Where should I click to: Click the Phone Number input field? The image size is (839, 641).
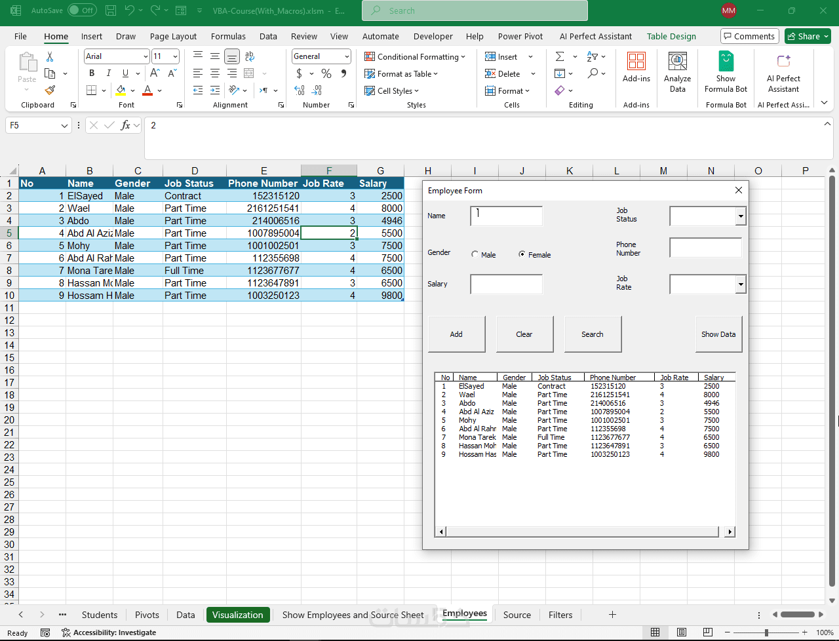(705, 248)
